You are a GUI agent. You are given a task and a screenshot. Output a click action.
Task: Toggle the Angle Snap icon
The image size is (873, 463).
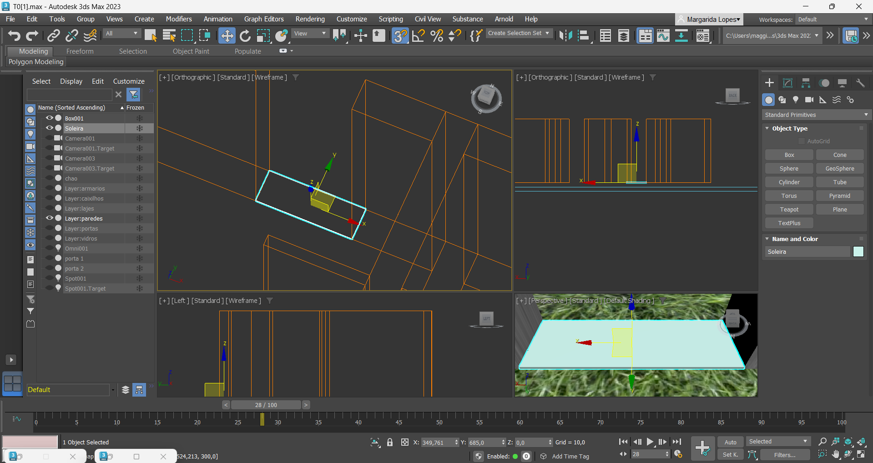[x=418, y=35]
